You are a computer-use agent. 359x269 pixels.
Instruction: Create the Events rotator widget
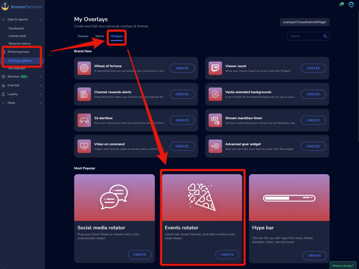point(227,255)
